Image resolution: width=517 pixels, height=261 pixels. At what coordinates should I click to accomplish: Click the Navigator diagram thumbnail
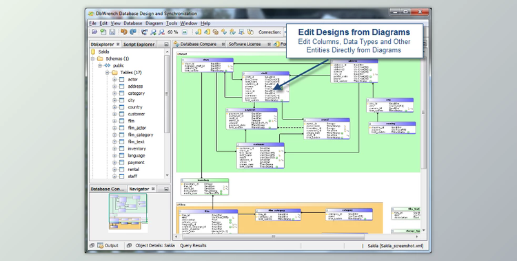[x=128, y=212]
